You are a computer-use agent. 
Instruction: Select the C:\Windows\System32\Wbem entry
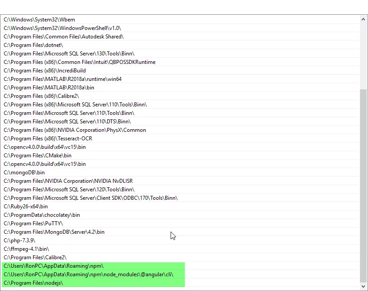(180, 20)
